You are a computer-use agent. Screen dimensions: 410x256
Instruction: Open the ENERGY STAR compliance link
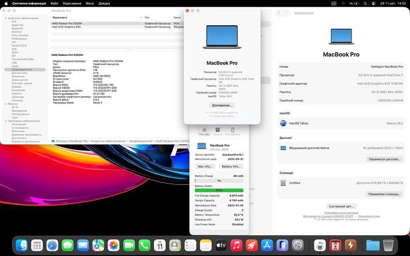tap(328, 216)
